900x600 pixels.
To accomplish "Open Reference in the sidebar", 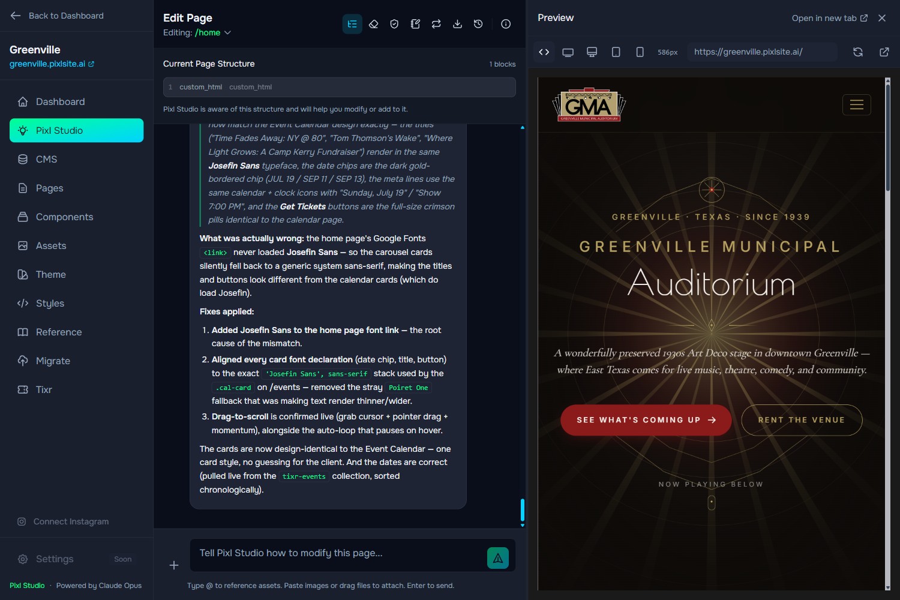I will click(x=77, y=332).
